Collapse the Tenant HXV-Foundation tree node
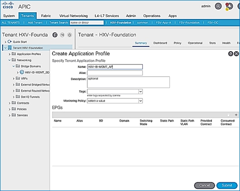The image size is (240, 191). [5, 48]
